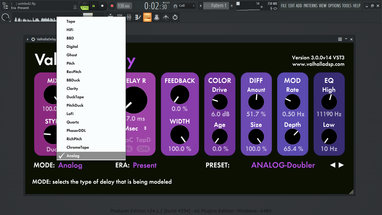Viewport: 382px width, 215px height.
Task: Click the 130.000 tempo field
Action: pos(124,6)
